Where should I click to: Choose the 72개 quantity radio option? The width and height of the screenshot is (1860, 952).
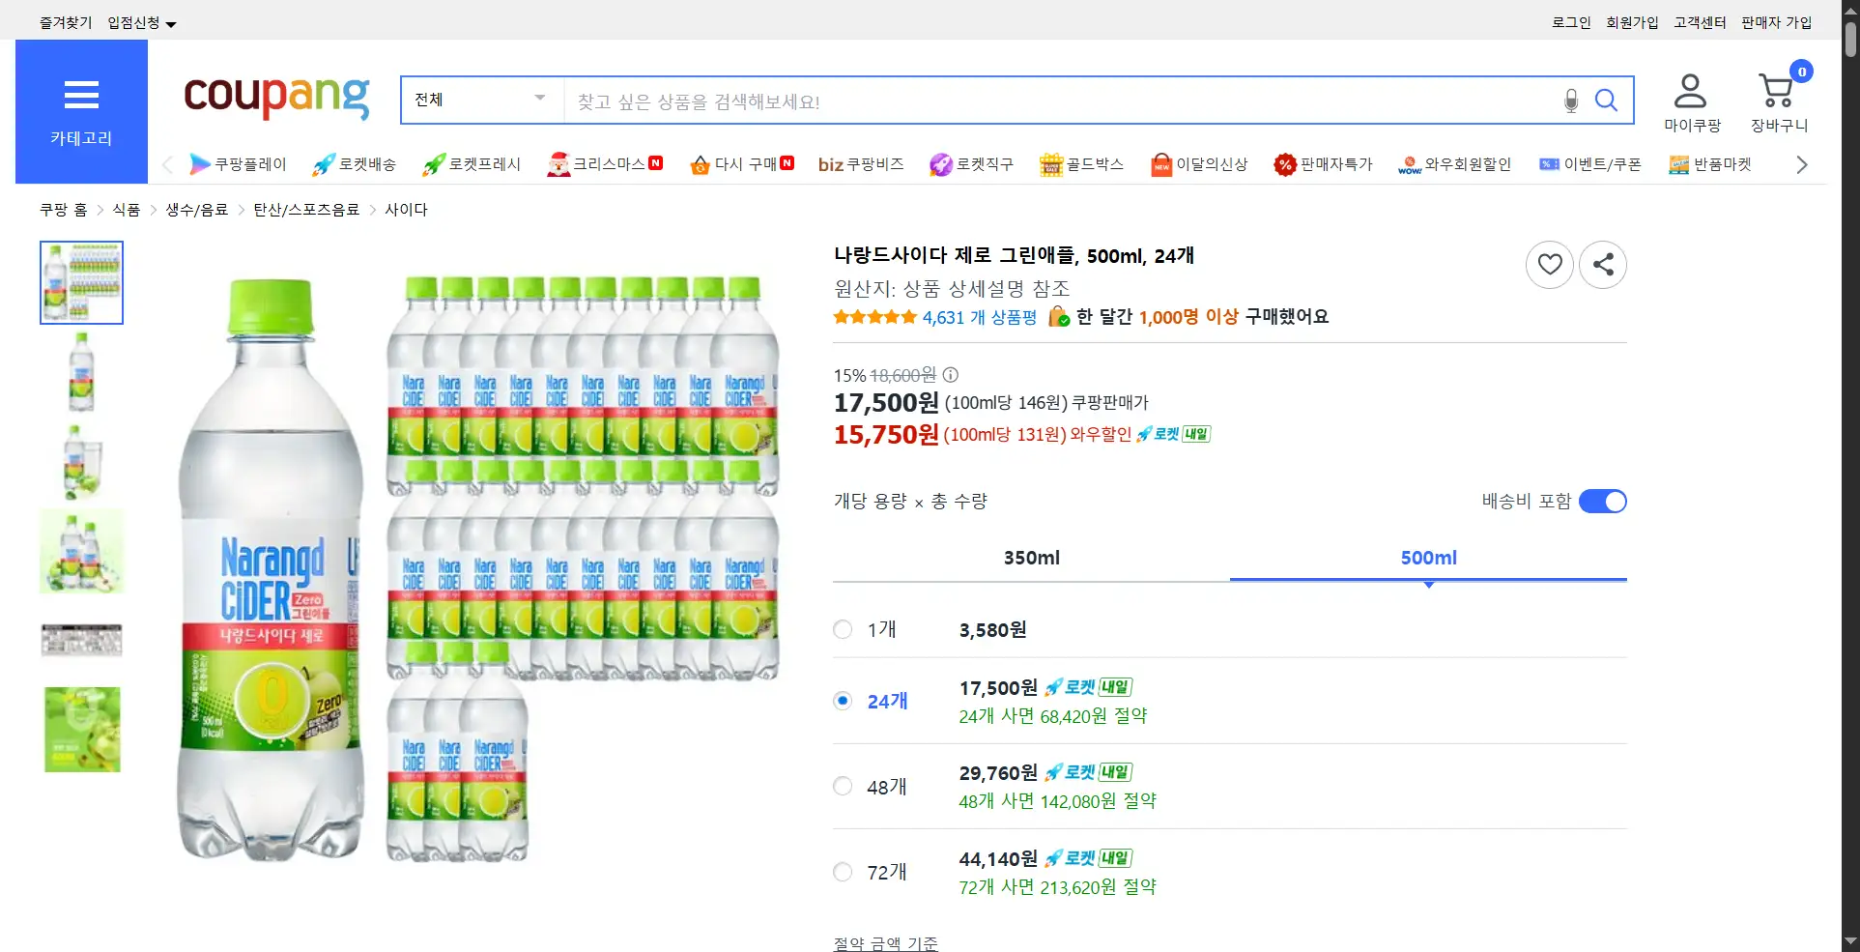click(x=843, y=873)
